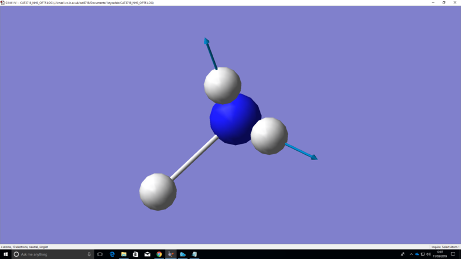Expand the hidden system tray icons chevron
Image resolution: width=461 pixels, height=259 pixels.
(x=411, y=254)
